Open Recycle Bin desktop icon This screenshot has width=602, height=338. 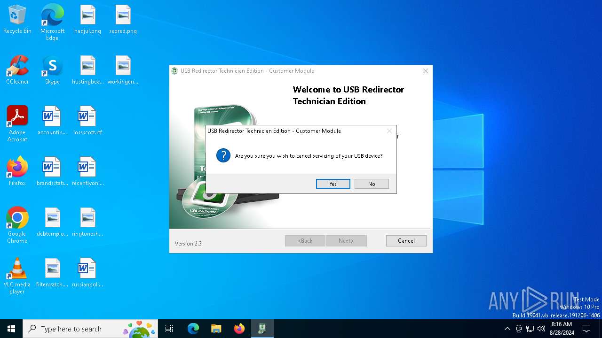click(17, 20)
